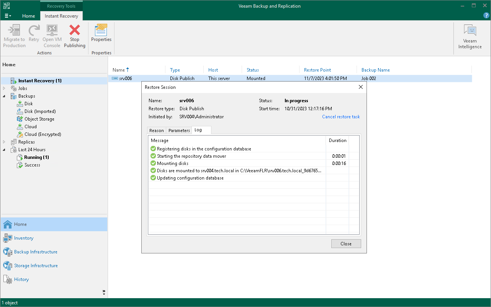Click the Cancel restore task link
491x307 pixels.
click(x=341, y=117)
